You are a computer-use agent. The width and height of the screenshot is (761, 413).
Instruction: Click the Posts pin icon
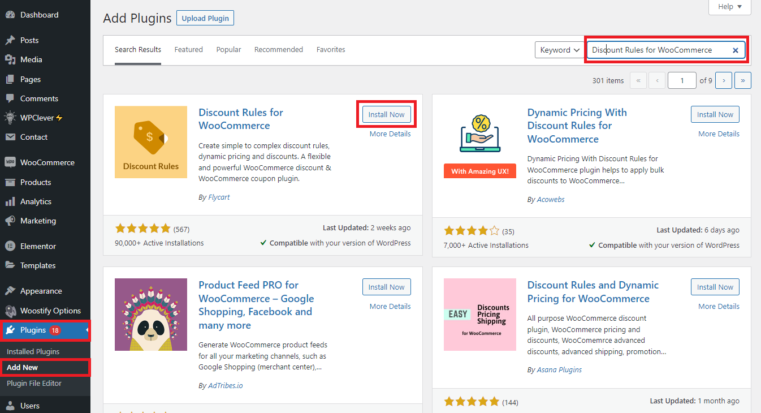coord(10,40)
